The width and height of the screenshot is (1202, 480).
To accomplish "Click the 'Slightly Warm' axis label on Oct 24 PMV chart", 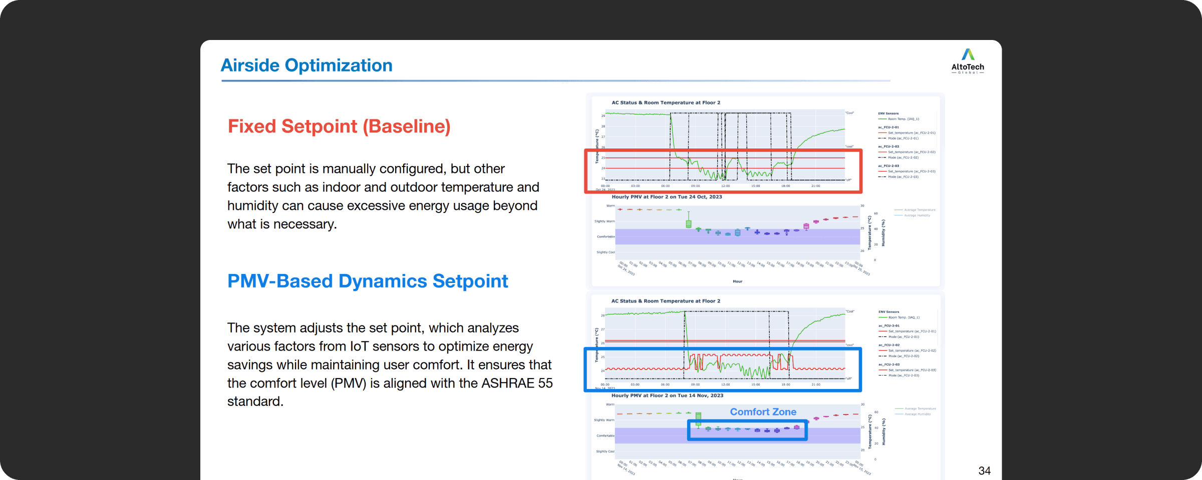I will coord(605,221).
